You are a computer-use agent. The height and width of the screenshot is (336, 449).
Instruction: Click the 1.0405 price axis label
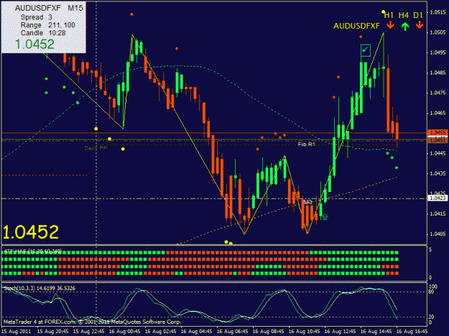[438, 234]
